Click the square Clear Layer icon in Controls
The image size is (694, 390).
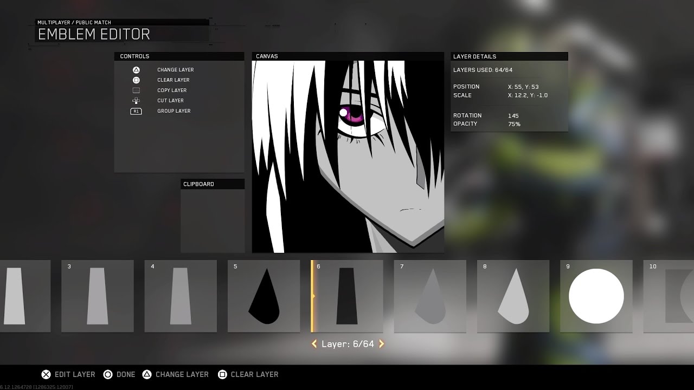136,80
